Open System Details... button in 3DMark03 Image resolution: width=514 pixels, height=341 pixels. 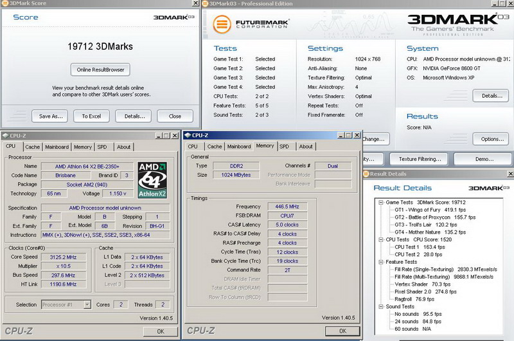(491, 96)
